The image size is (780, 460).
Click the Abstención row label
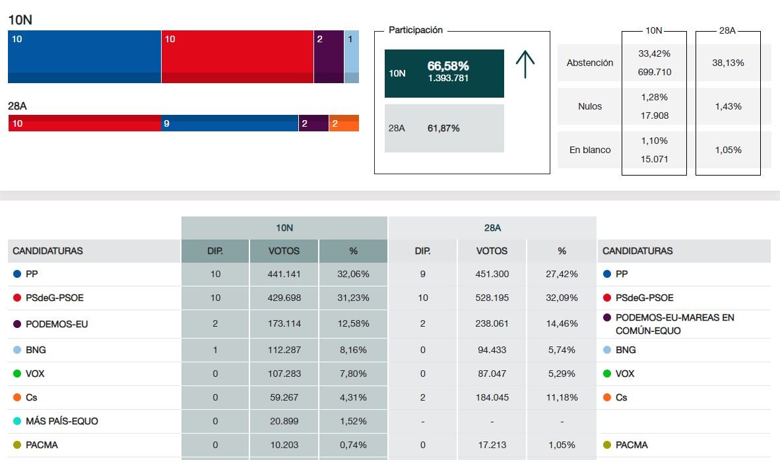coord(590,63)
